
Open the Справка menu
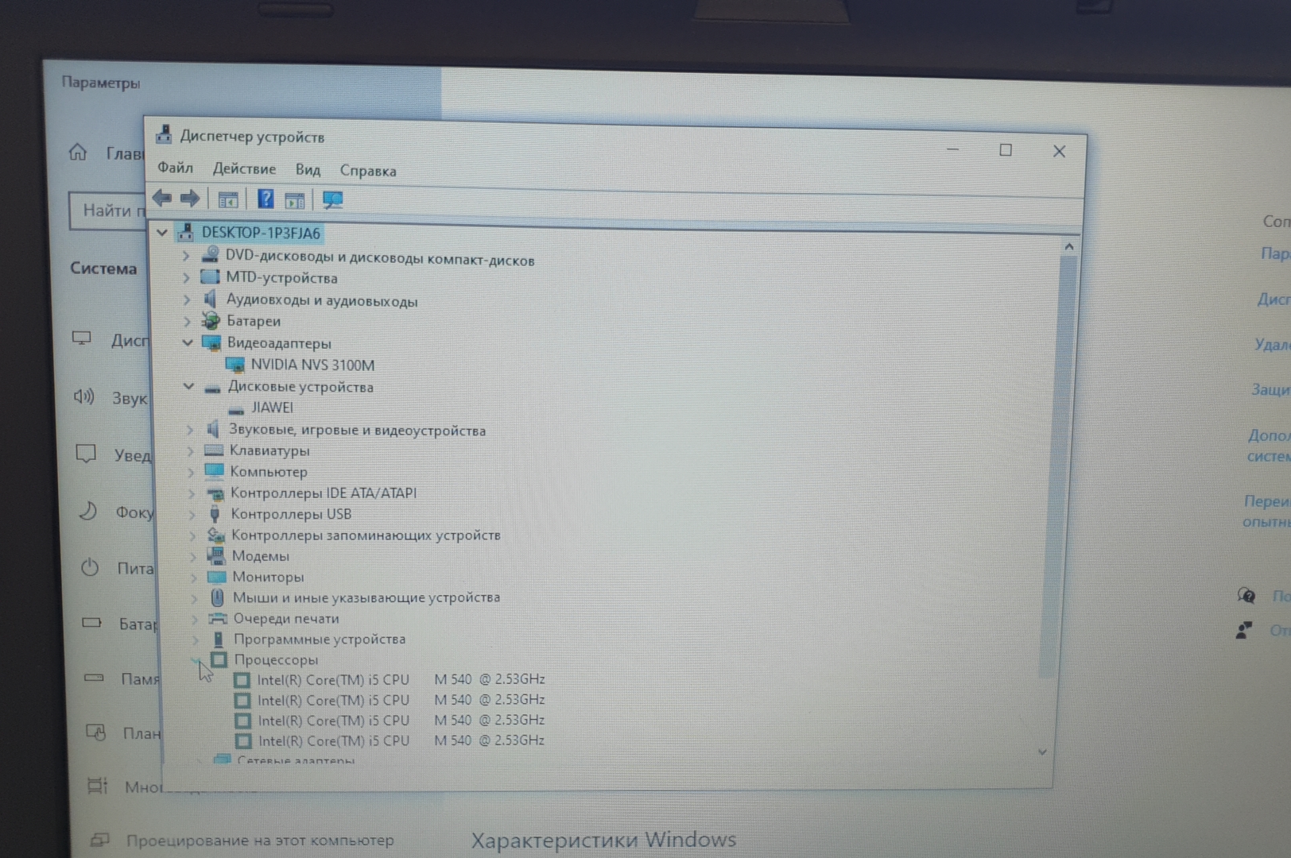pos(368,170)
